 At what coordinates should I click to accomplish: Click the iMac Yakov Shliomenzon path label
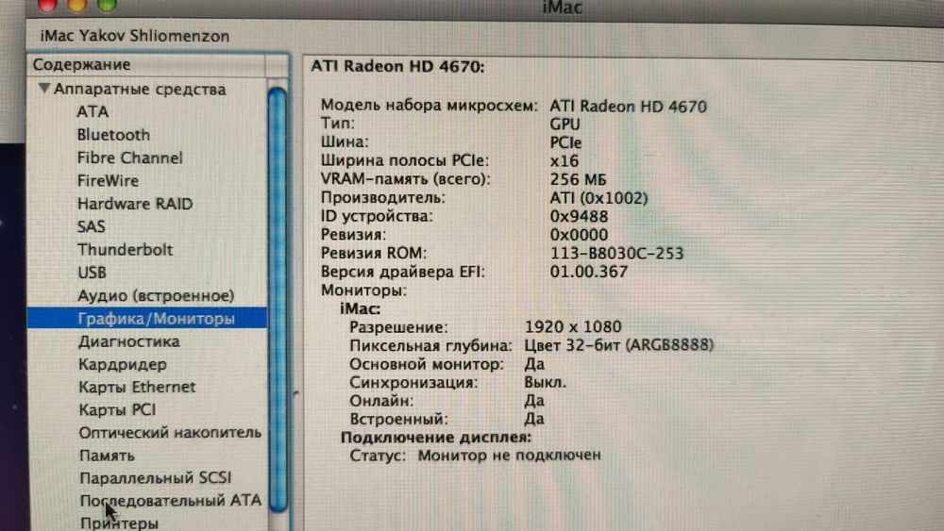(135, 36)
